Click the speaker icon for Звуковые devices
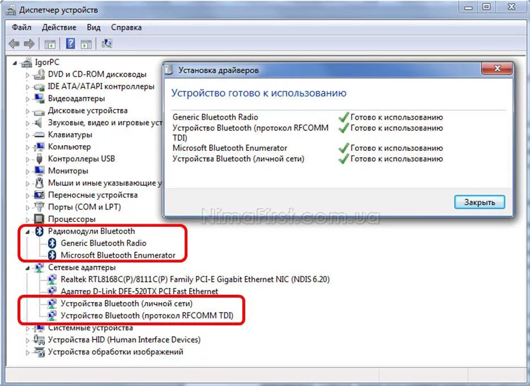 click(39, 122)
